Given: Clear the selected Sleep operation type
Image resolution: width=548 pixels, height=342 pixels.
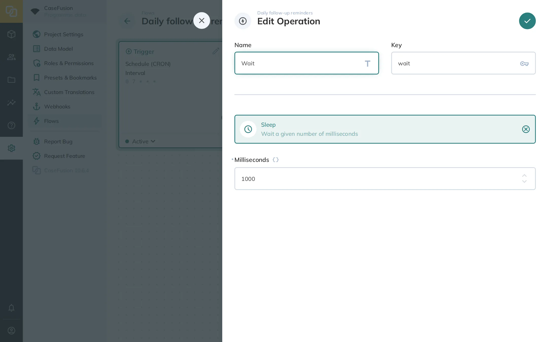Looking at the screenshot, I should pyautogui.click(x=526, y=129).
